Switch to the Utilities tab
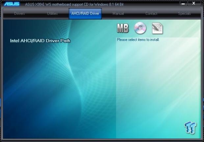The image size is (204, 142). [x=52, y=13]
